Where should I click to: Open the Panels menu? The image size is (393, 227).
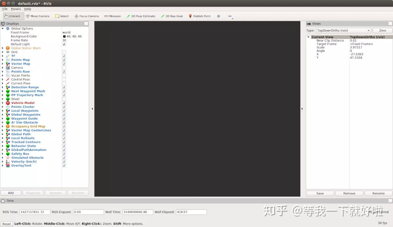tap(16, 9)
